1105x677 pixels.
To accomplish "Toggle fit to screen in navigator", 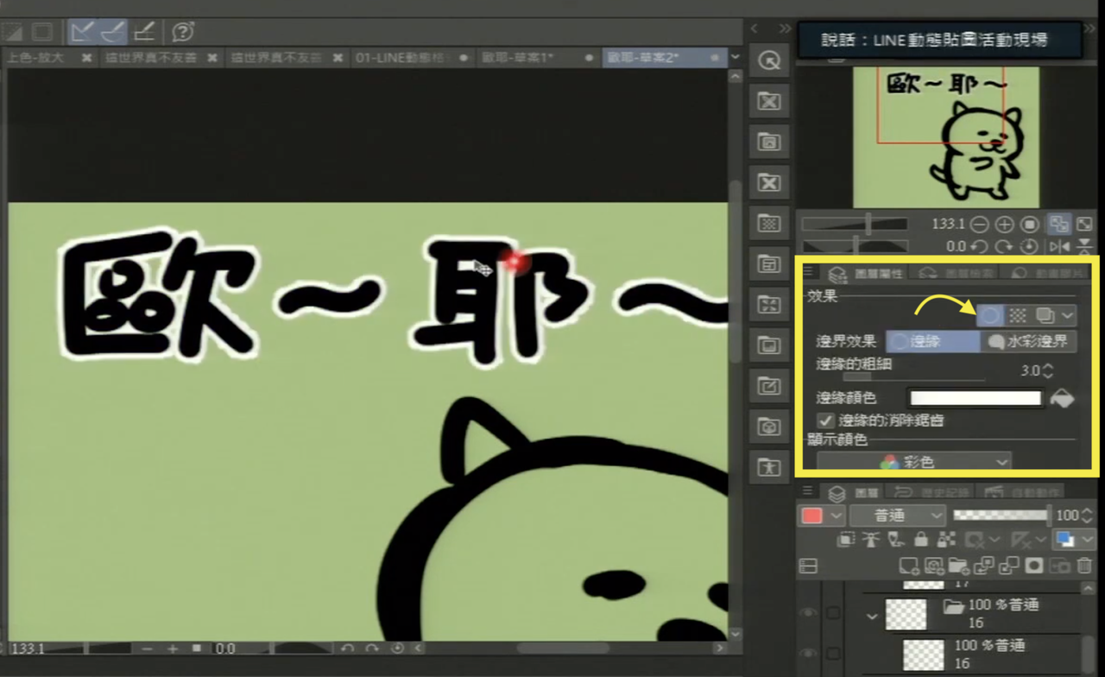I will pyautogui.click(x=1058, y=225).
